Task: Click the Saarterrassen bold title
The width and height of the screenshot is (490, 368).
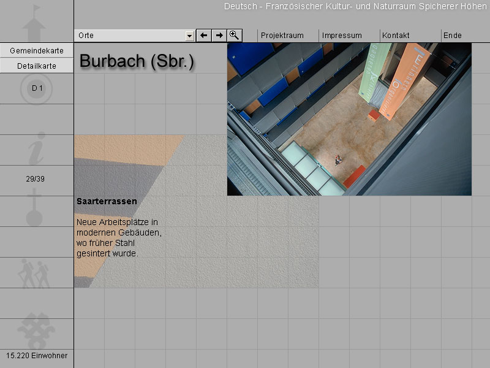Action: pyautogui.click(x=107, y=201)
